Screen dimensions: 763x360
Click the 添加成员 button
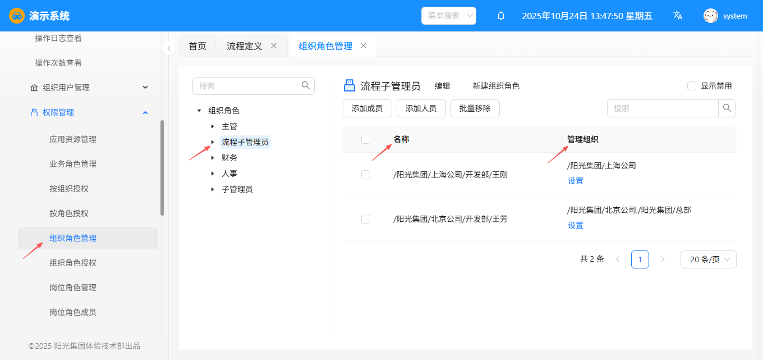pos(367,108)
